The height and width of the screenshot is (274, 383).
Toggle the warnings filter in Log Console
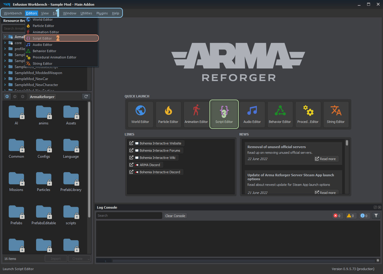[351, 216]
